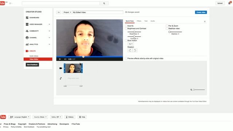This screenshot has width=233, height=131.
Task: Click the blue Create video button
Action: point(201,12)
